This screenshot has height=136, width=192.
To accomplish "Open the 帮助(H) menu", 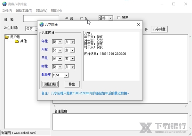I will coord(56,11).
